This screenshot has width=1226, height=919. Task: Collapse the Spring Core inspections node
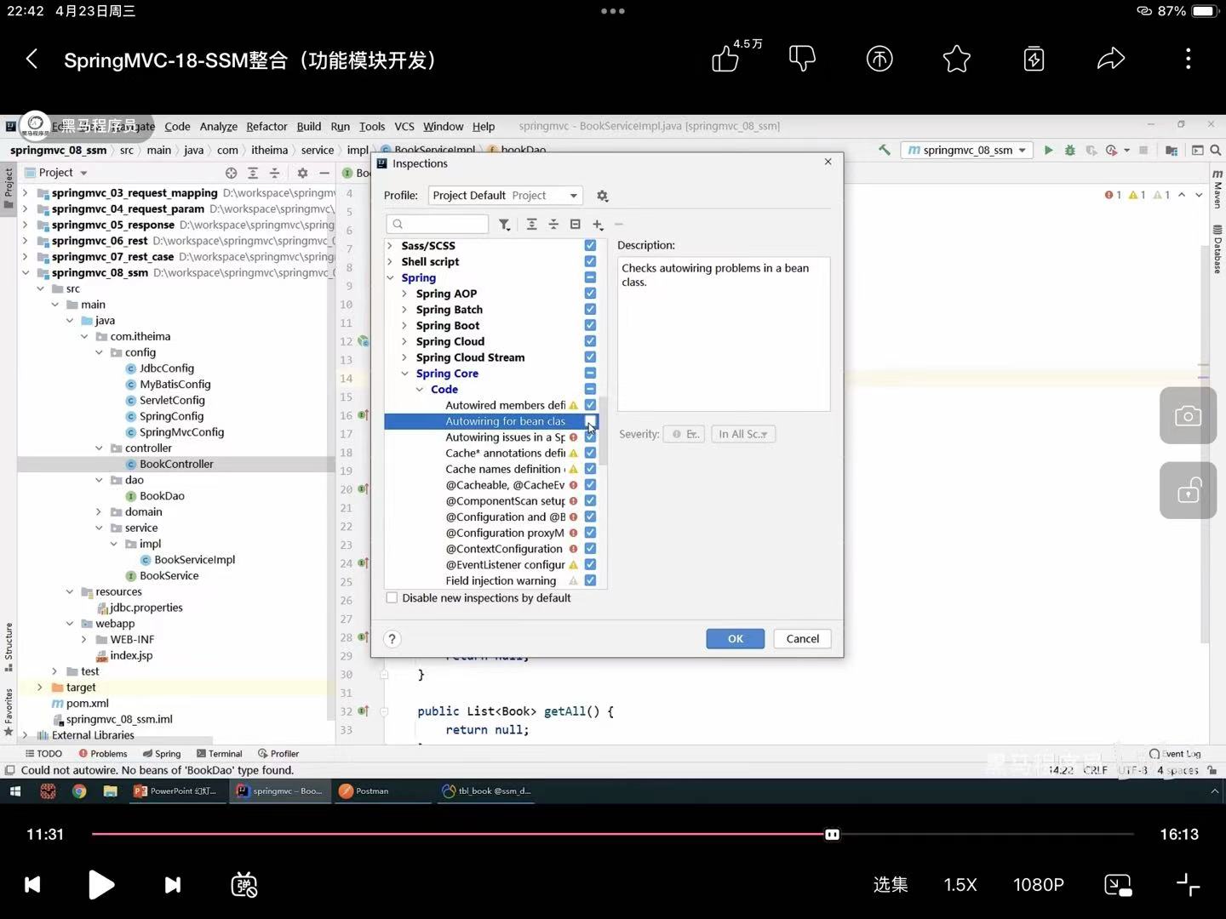pyautogui.click(x=404, y=374)
